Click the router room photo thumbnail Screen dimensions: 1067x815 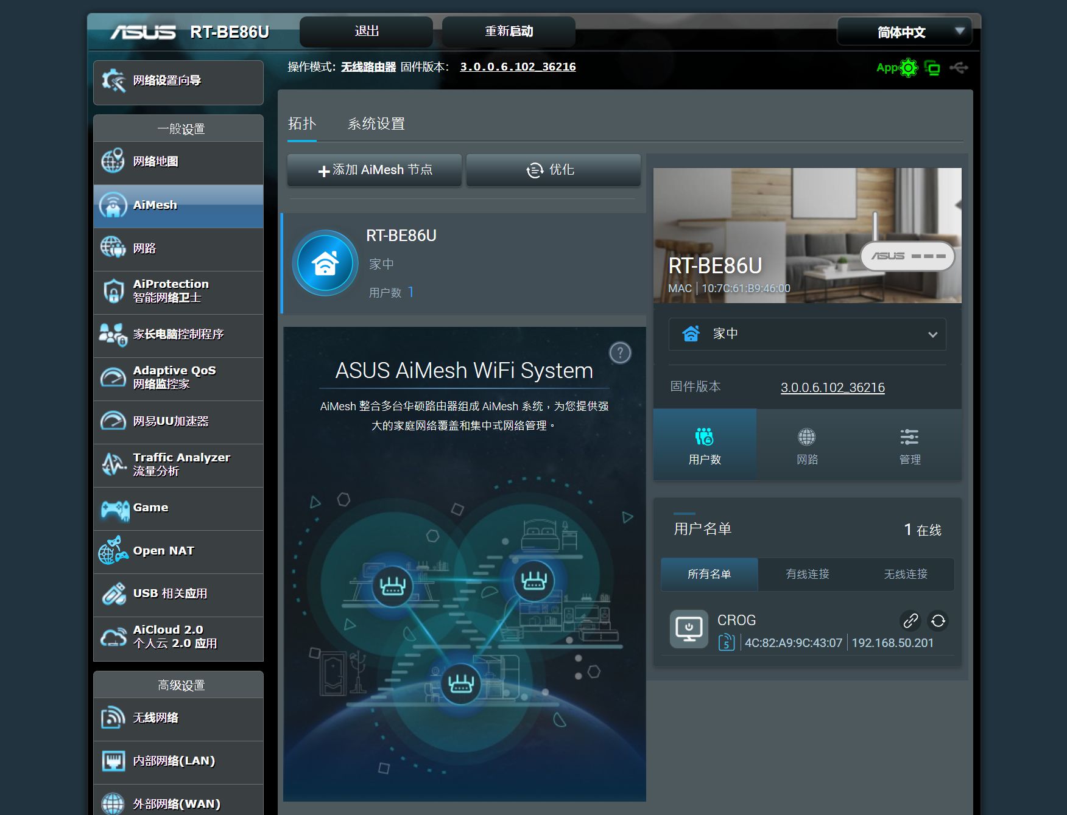click(x=808, y=236)
